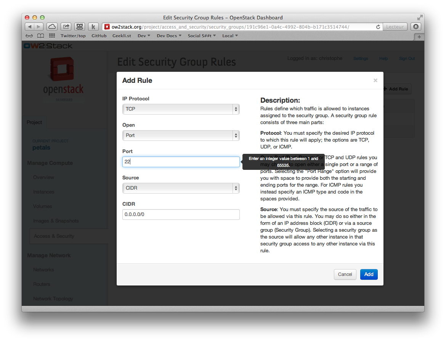
Task: Click 'Logged in as: christophe' text
Action: [x=315, y=58]
